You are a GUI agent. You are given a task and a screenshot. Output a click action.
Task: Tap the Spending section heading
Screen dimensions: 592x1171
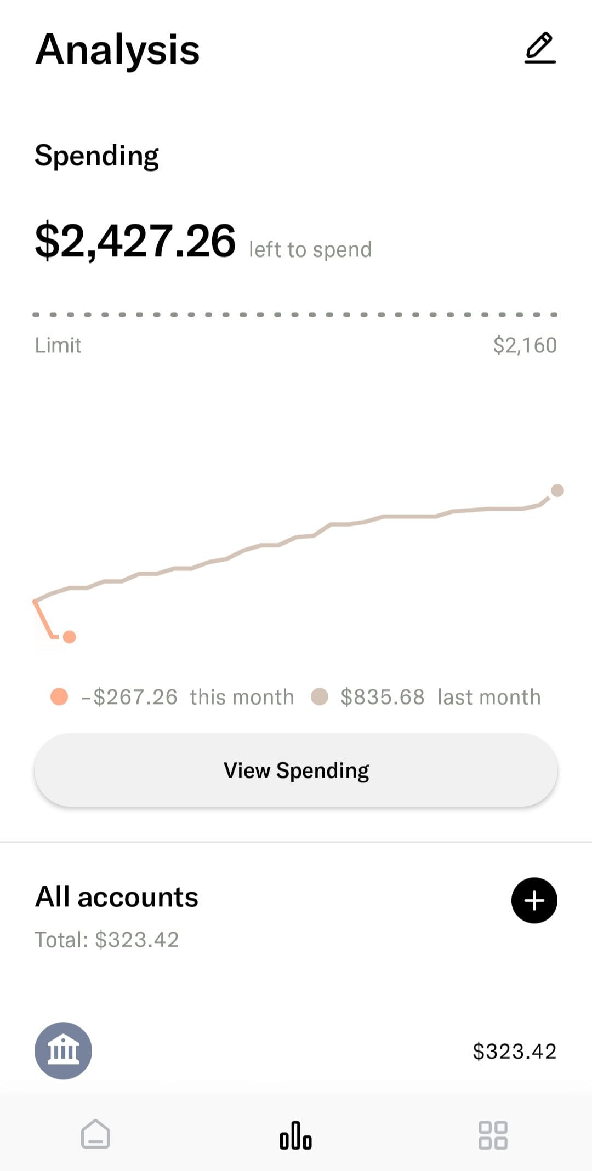click(96, 156)
